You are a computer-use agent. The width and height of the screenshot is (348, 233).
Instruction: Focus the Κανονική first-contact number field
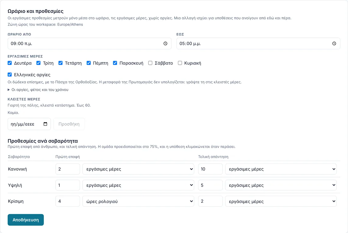click(68, 169)
